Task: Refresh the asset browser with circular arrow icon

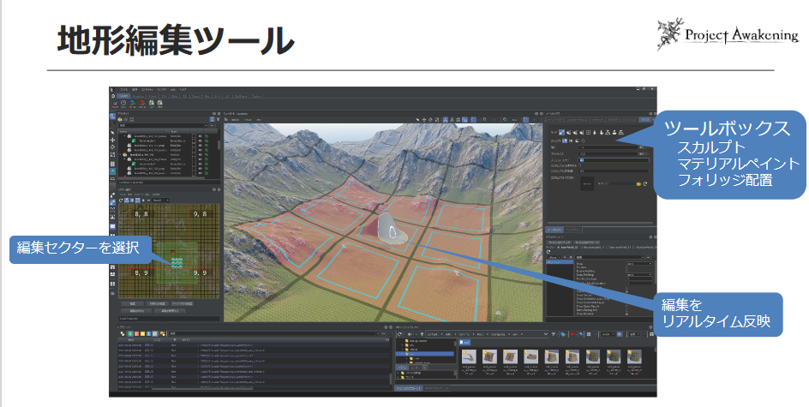Action: pyautogui.click(x=399, y=334)
